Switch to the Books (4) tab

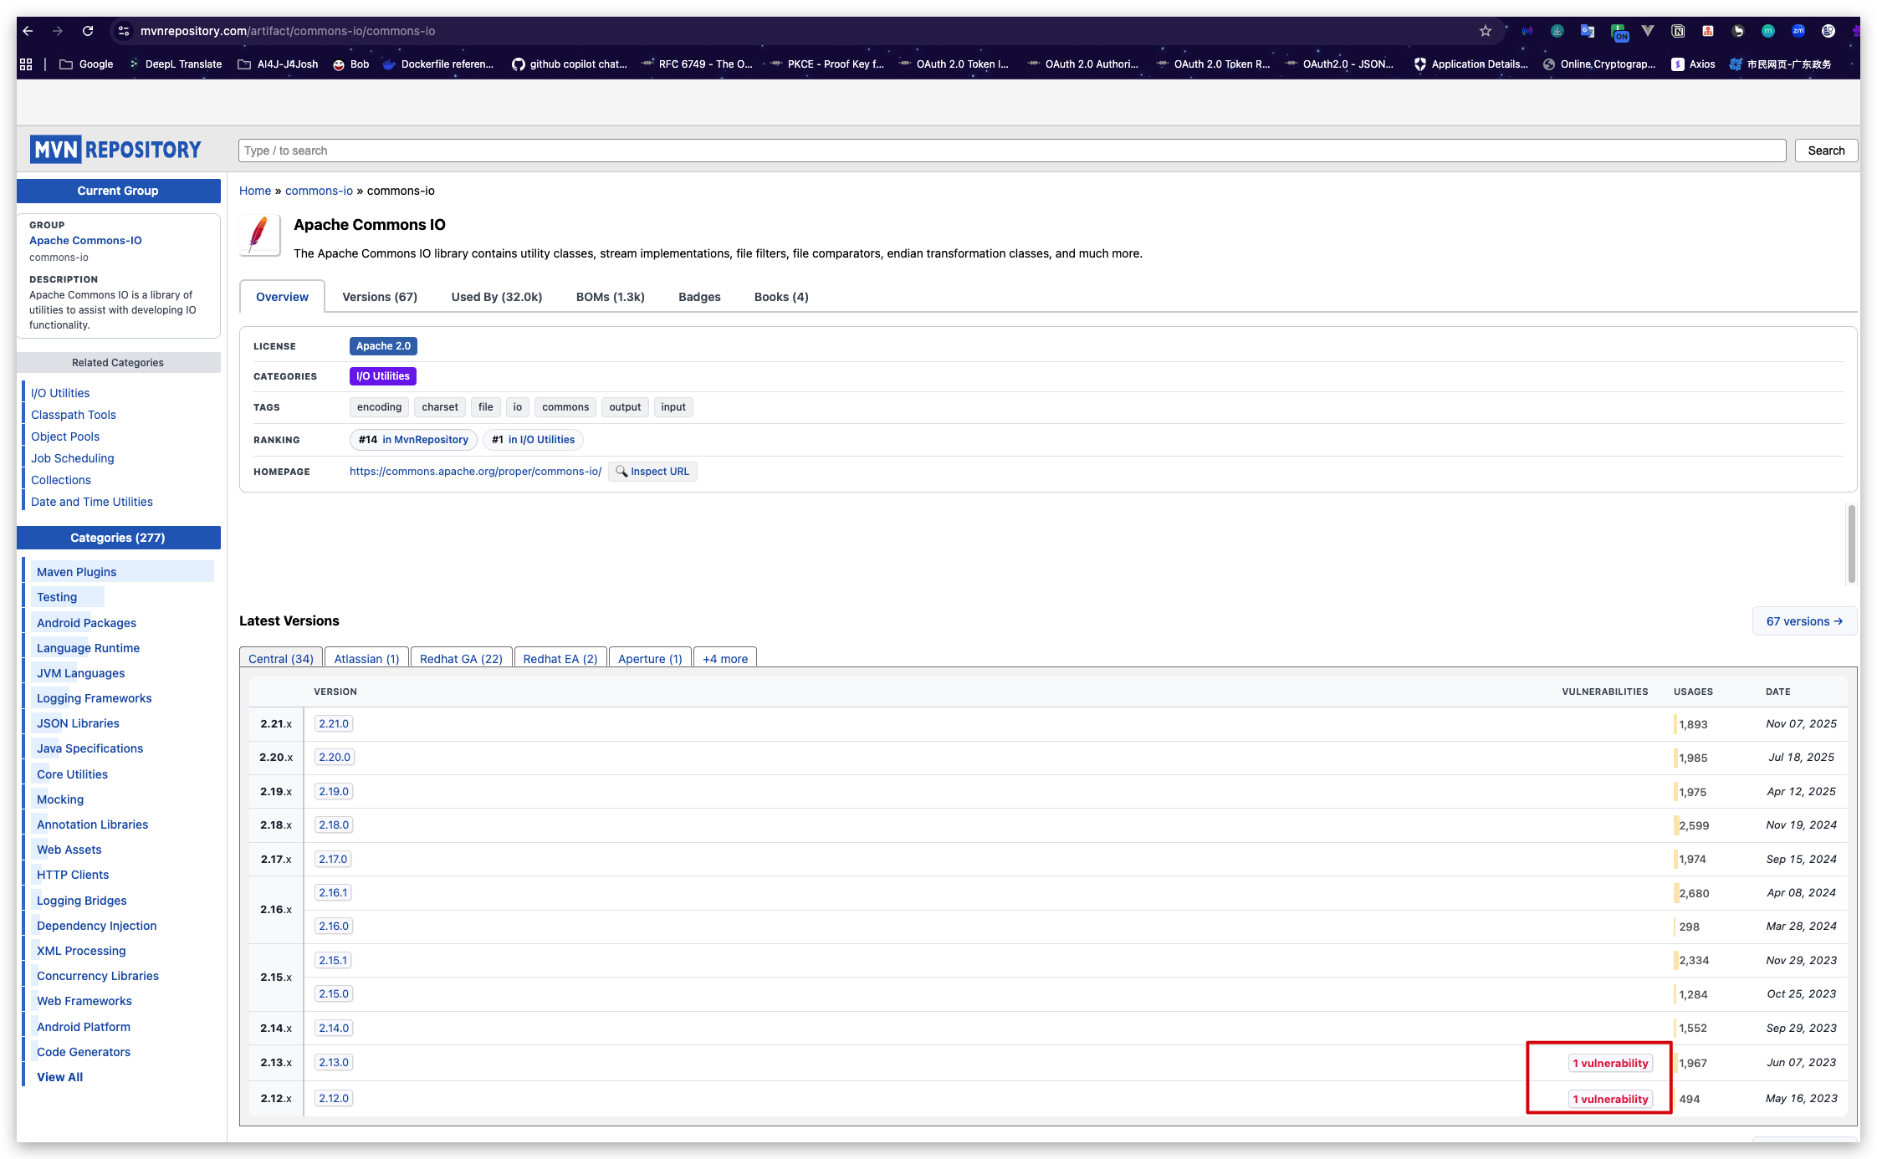pyautogui.click(x=781, y=297)
